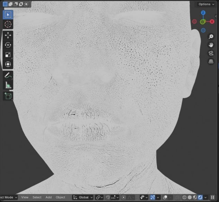
Task: Choose the Extend Selection mode icon
Action: (11, 4)
